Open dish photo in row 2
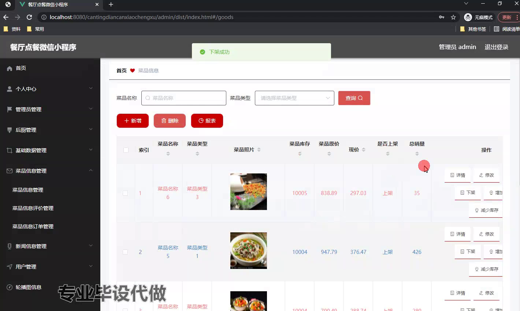The image size is (520, 311). pyautogui.click(x=249, y=251)
